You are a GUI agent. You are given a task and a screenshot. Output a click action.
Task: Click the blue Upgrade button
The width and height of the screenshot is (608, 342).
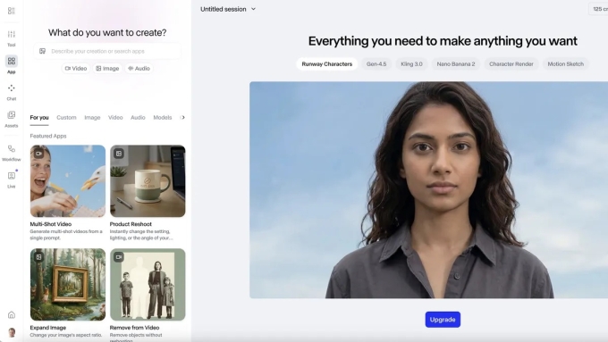(443, 320)
